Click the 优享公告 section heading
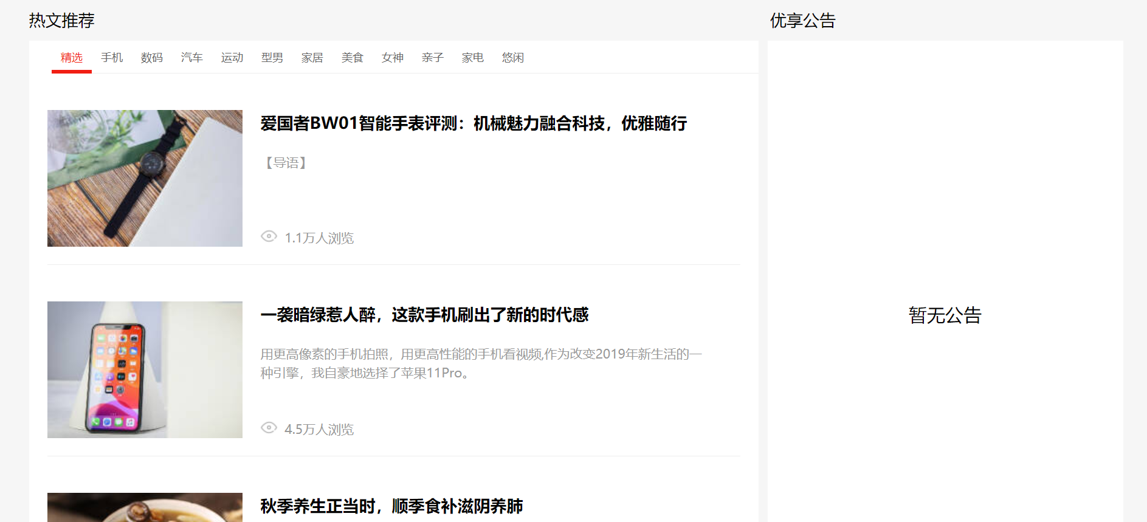Screen dimensions: 1147x522 pyautogui.click(x=803, y=21)
